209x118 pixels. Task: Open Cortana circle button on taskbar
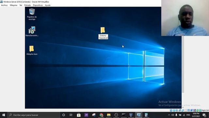click(64, 115)
